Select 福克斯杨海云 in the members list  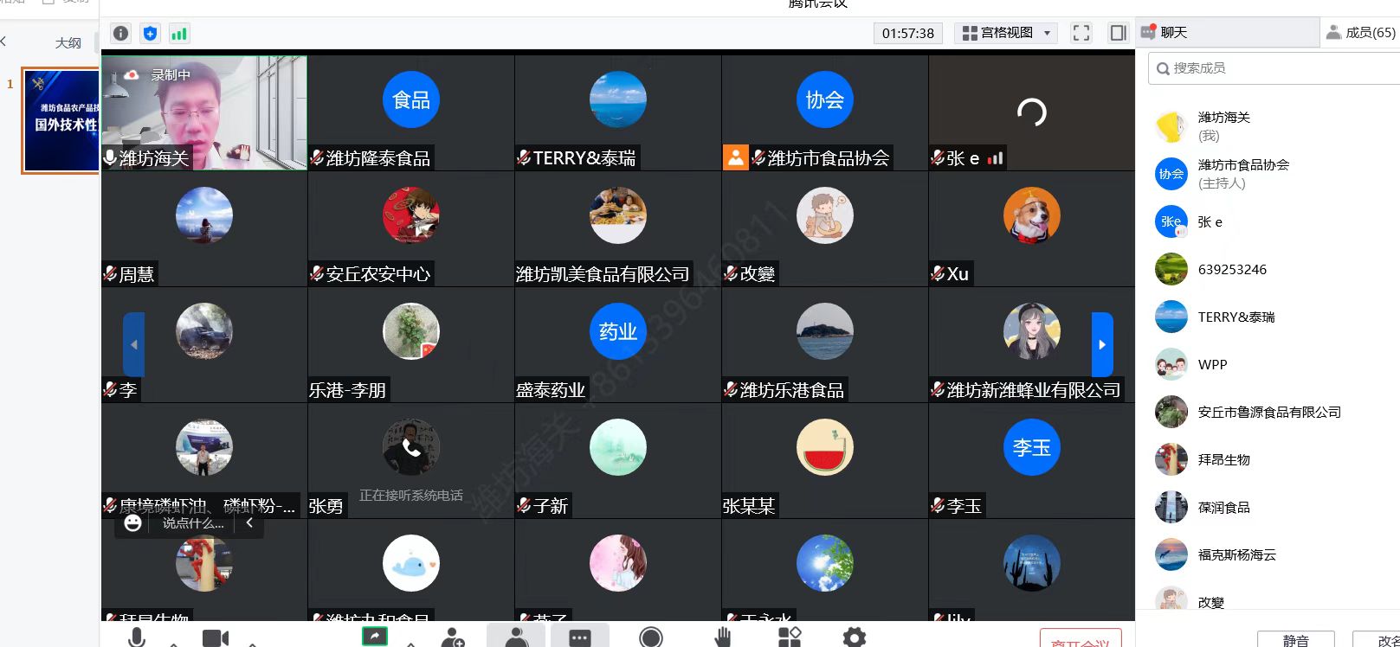1268,554
